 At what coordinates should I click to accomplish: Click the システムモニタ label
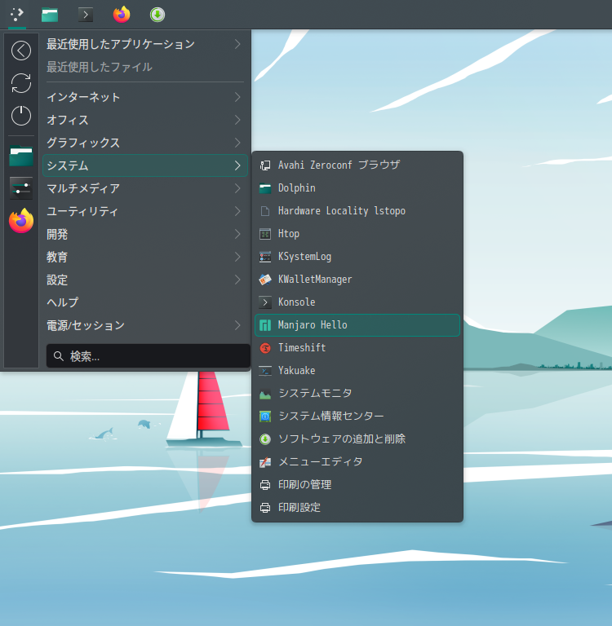tap(315, 394)
